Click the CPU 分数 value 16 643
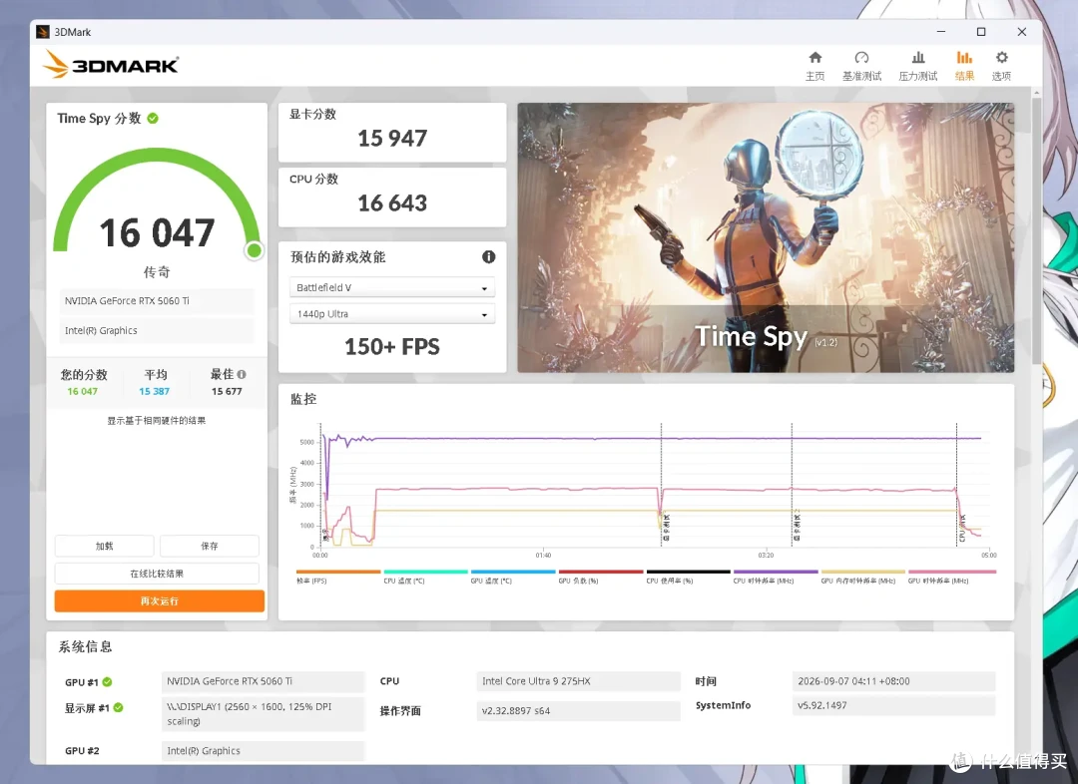The width and height of the screenshot is (1078, 784). tap(392, 202)
